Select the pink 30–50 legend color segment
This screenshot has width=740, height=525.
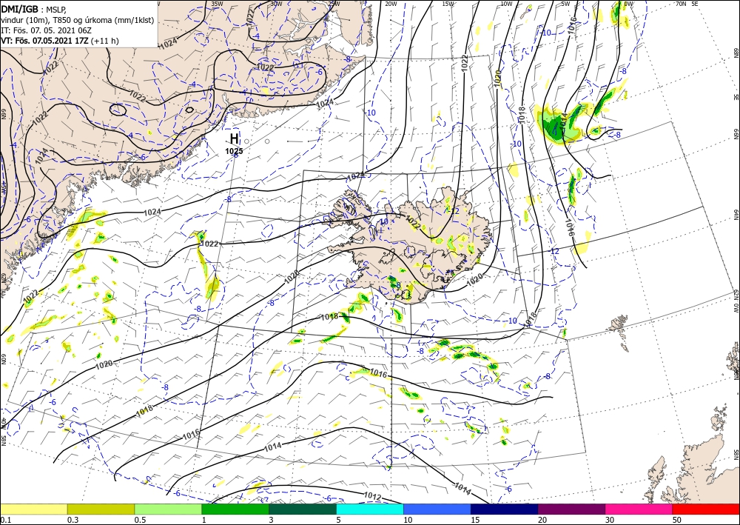[639, 509]
